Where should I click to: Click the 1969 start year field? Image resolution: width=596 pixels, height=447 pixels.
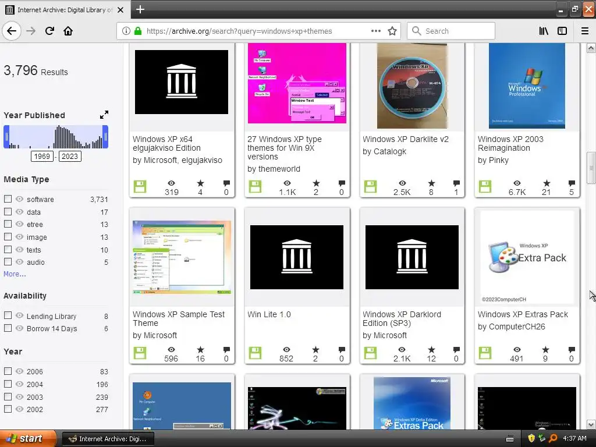click(x=42, y=156)
